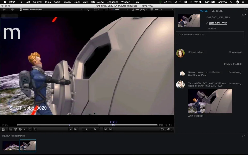Open the HSM_SATL_0020 shot link
Image resolution: width=248 pixels, height=155 pixels.
pos(218,23)
